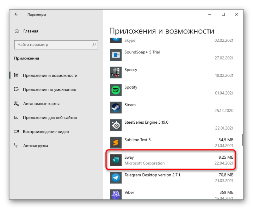Select Speccy in the apps list

(131, 70)
